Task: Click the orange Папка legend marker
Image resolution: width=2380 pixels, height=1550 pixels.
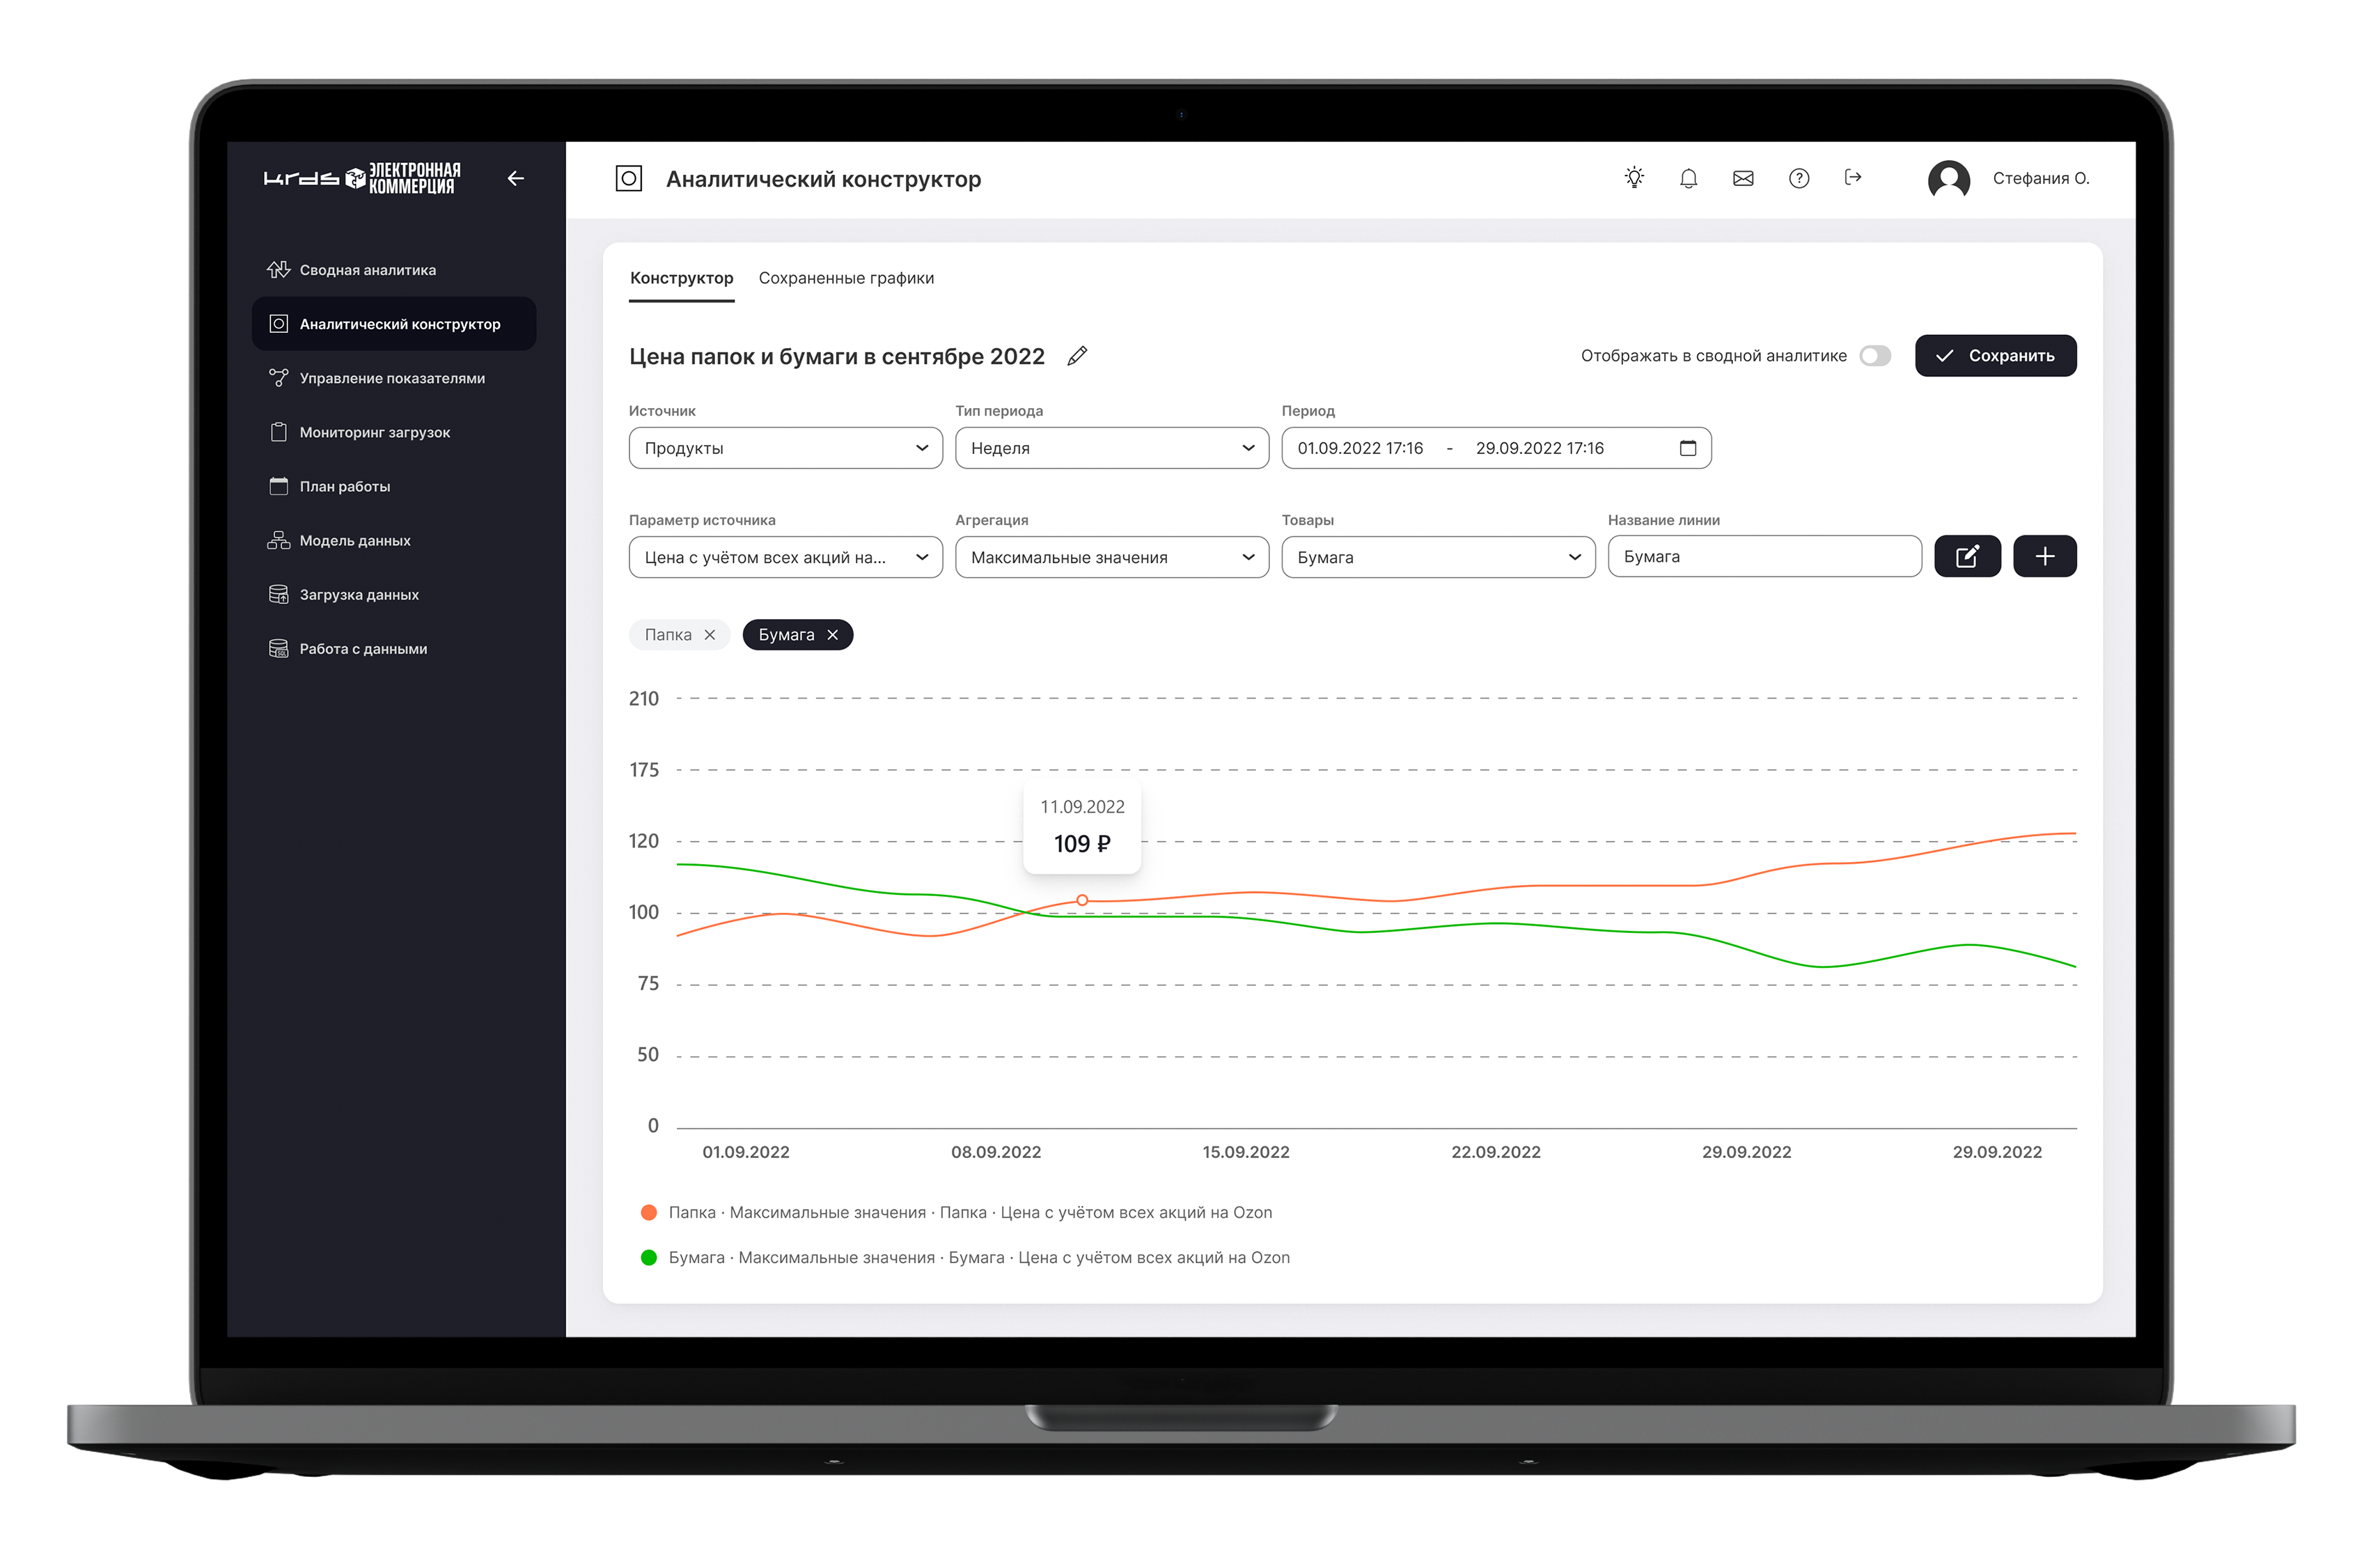Action: (648, 1212)
